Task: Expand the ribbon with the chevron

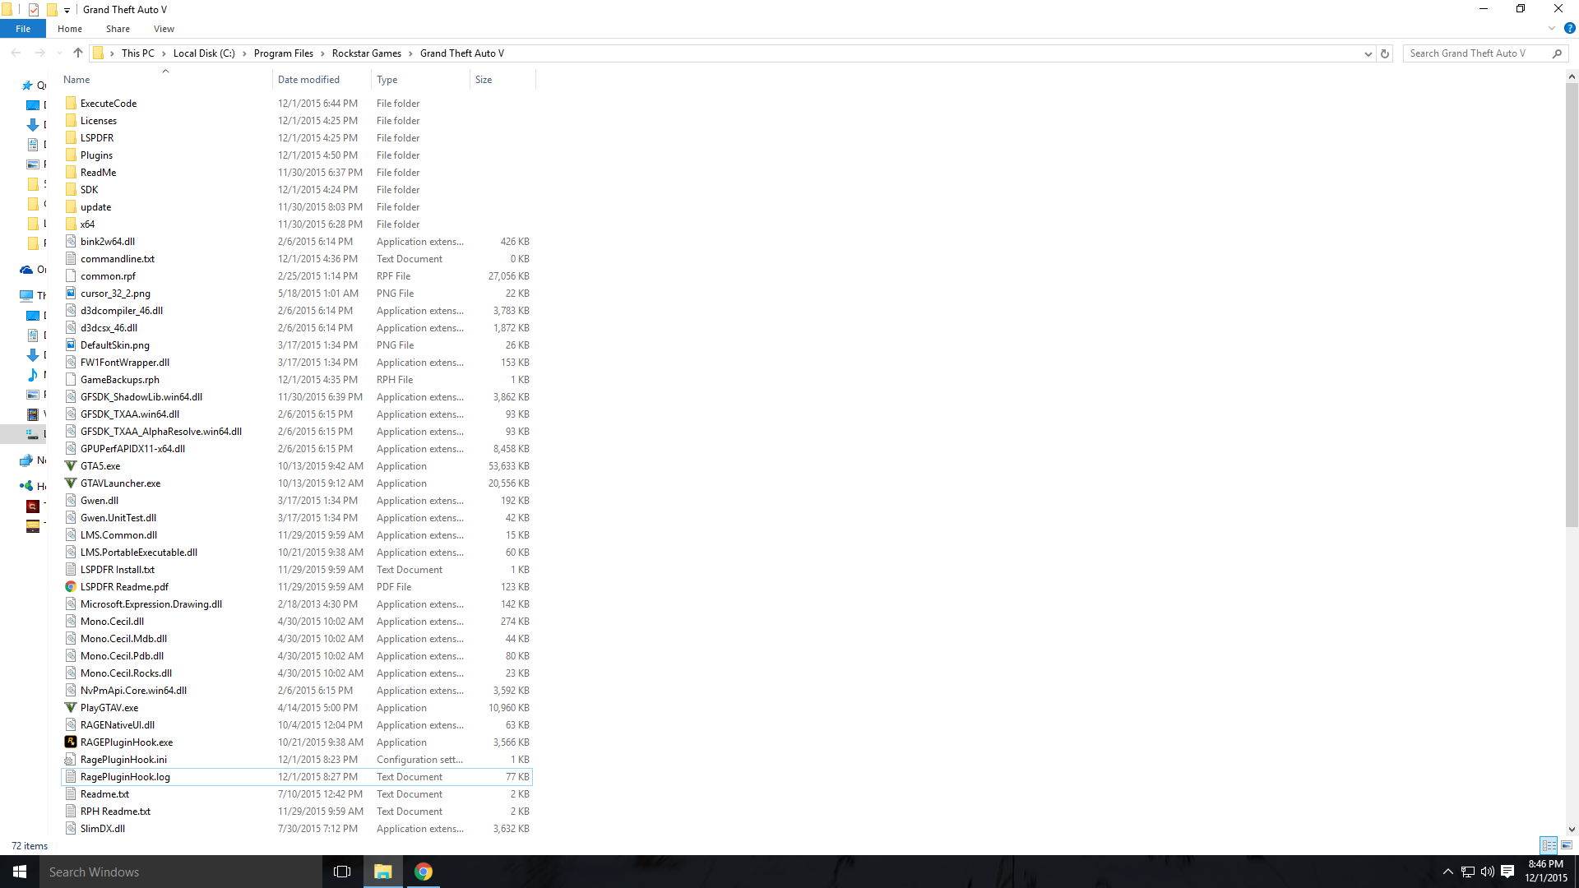Action: [1552, 28]
